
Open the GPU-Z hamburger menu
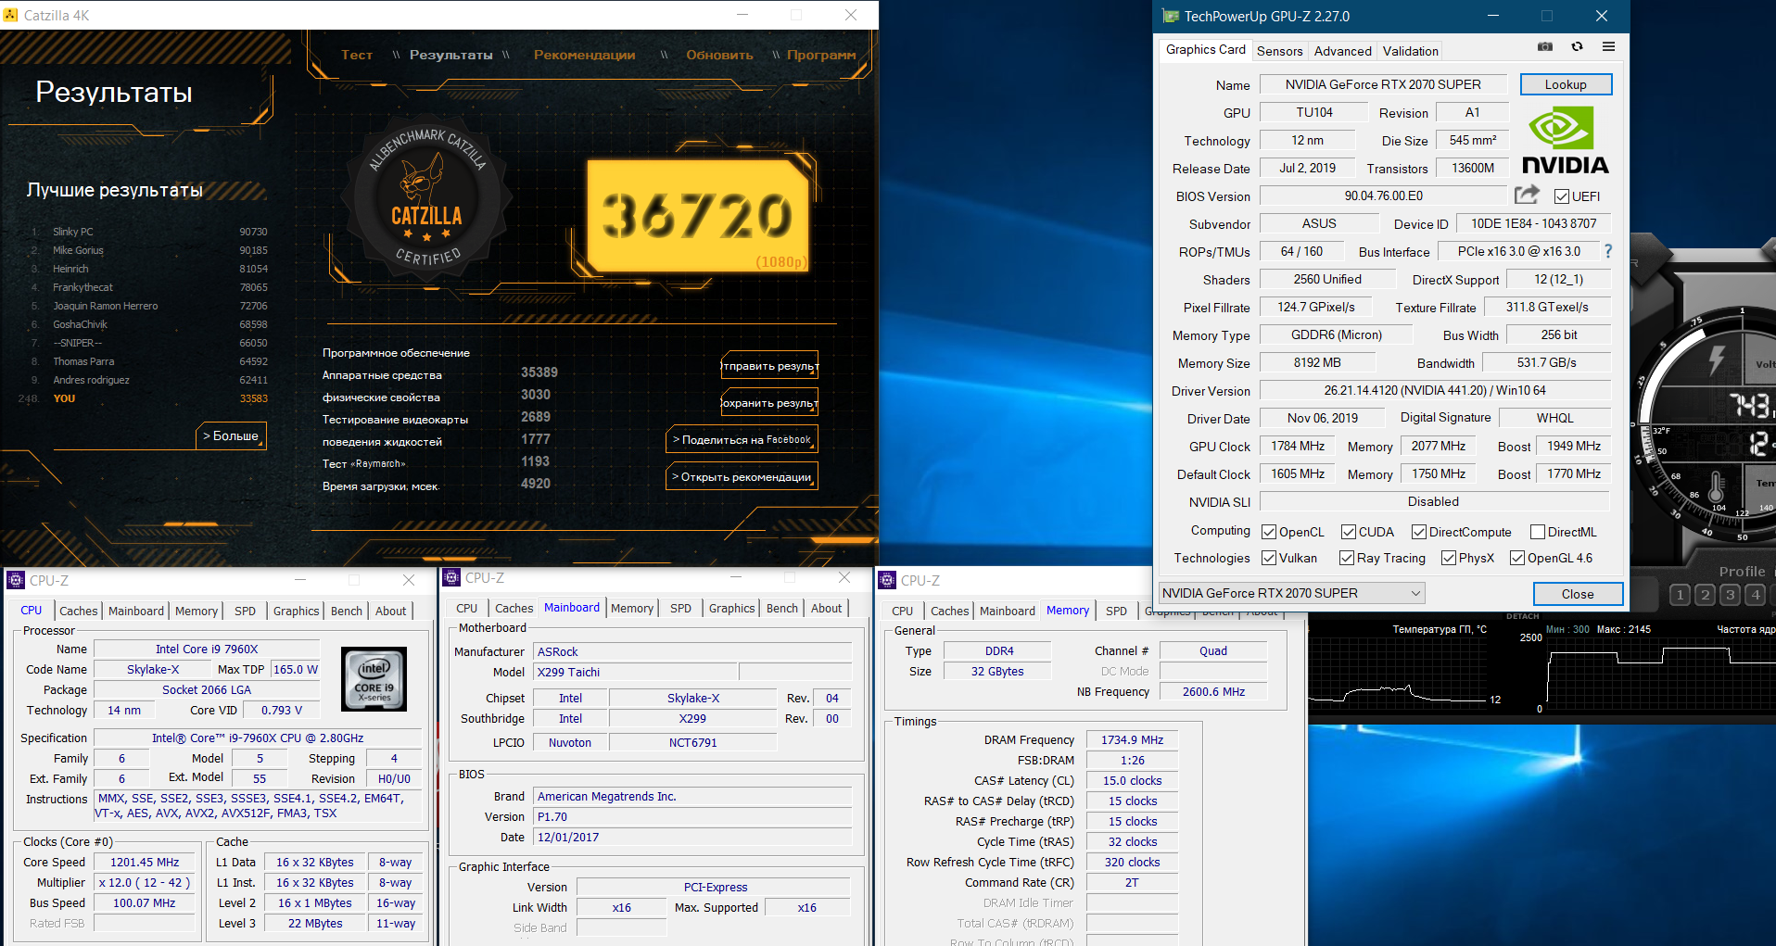pos(1608,46)
